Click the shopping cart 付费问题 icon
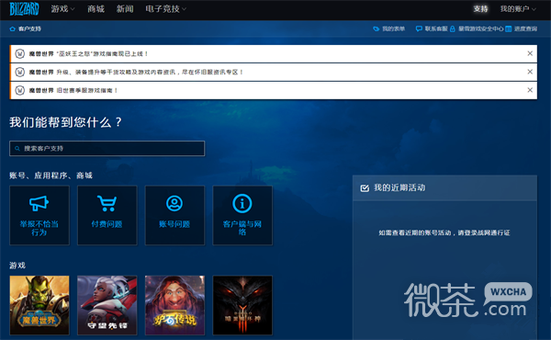 [x=107, y=203]
